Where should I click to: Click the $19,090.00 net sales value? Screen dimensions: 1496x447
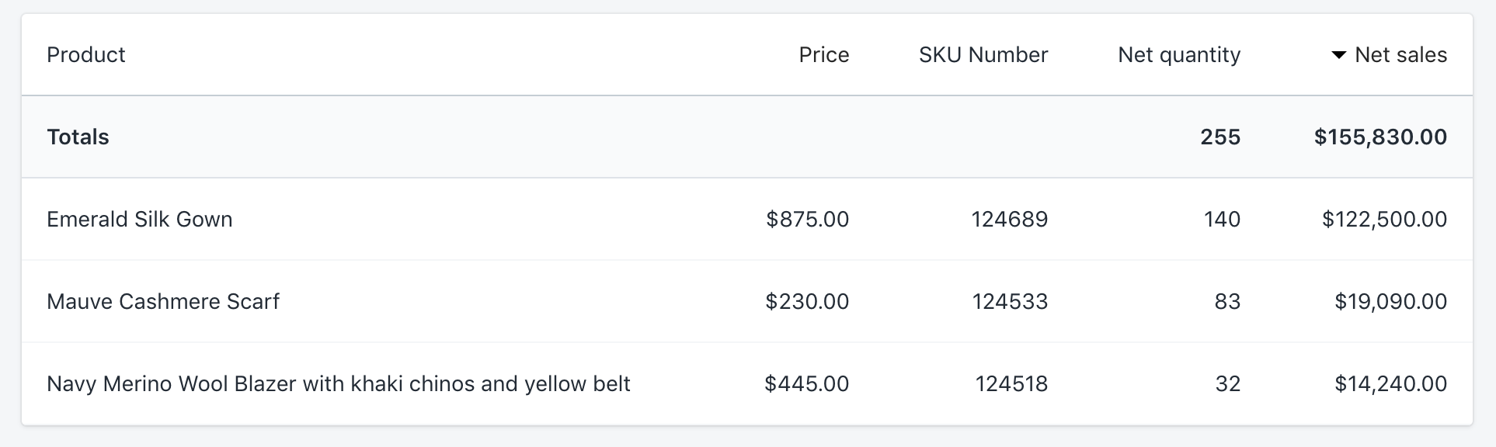[1390, 302]
